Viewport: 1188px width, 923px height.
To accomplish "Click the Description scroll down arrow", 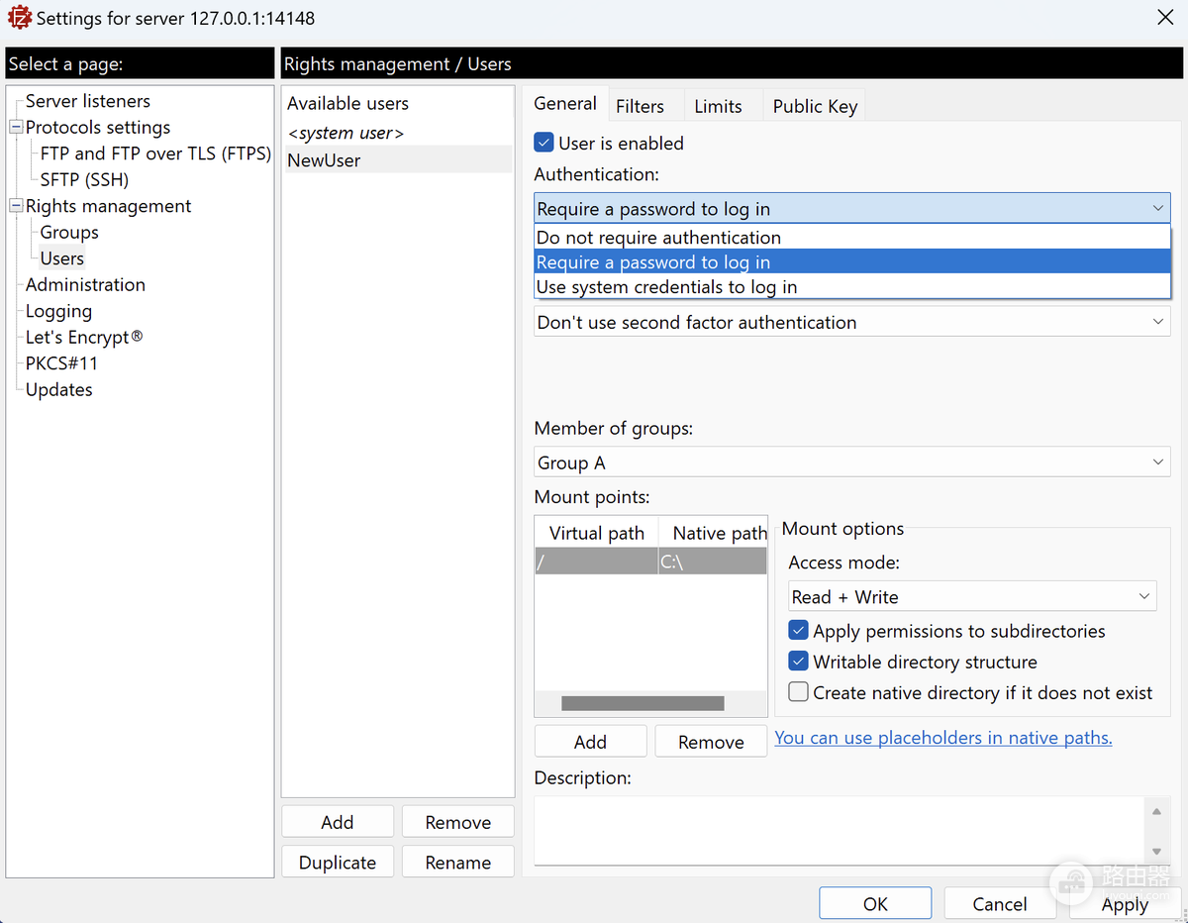I will point(1157,852).
